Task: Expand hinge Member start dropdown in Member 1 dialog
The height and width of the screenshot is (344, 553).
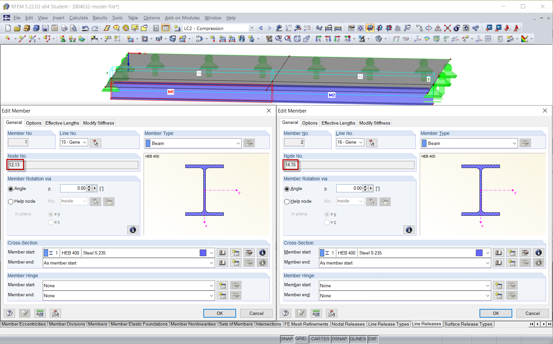Action: coord(211,286)
